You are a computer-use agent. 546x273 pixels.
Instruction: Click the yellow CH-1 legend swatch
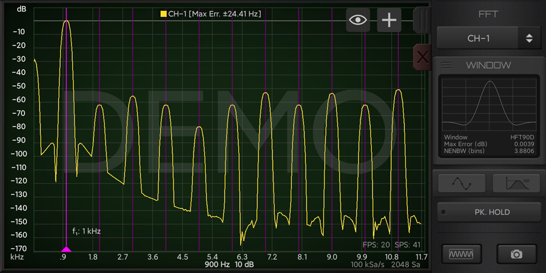click(164, 13)
